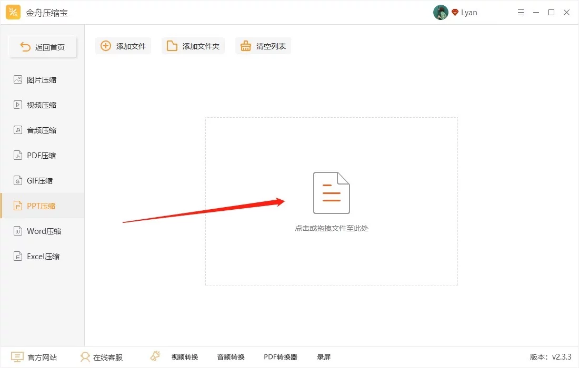Switch to 音频压缩 audio compression

43,130
